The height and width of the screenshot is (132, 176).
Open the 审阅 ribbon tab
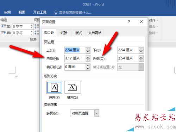click(x=7, y=12)
